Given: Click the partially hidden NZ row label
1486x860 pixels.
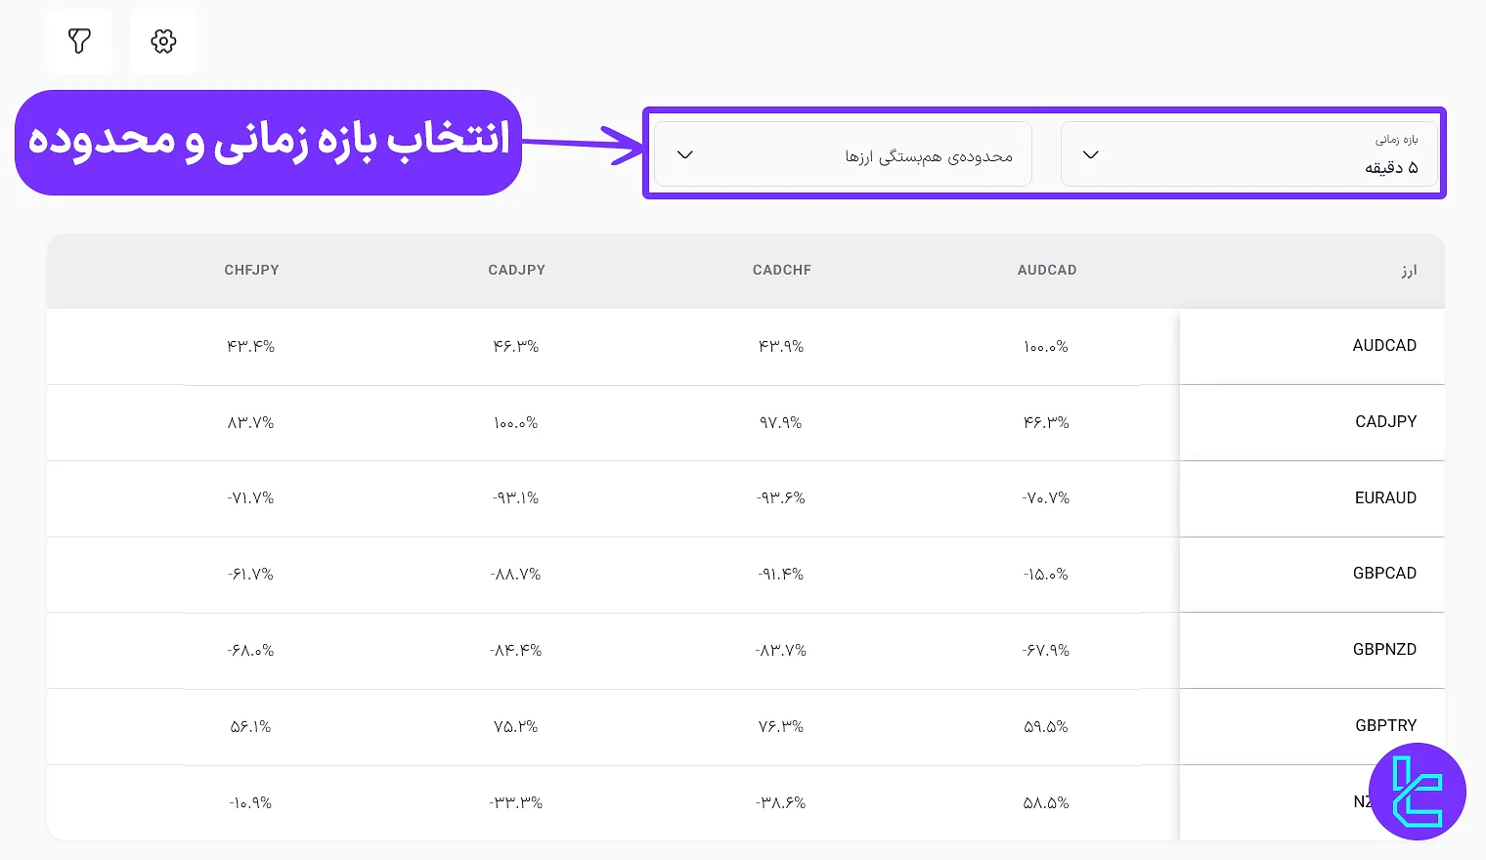Looking at the screenshot, I should [1364, 801].
